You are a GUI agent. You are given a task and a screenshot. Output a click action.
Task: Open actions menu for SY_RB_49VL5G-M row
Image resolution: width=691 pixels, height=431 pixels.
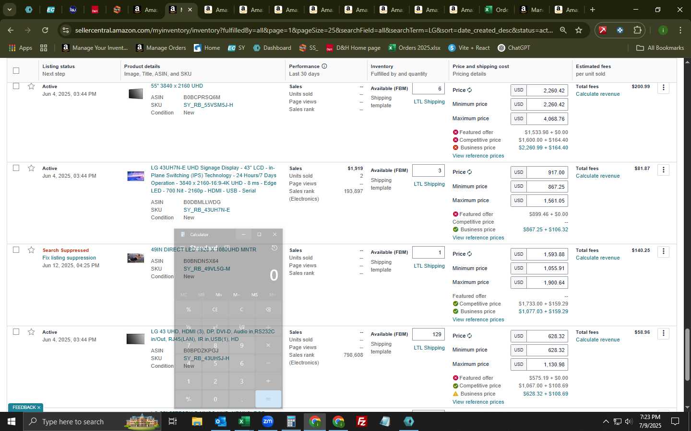(663, 251)
